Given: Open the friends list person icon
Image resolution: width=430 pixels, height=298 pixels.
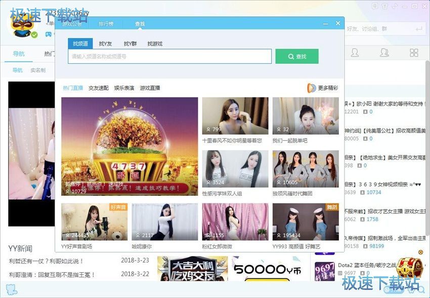Looking at the screenshot, I should [355, 52].
